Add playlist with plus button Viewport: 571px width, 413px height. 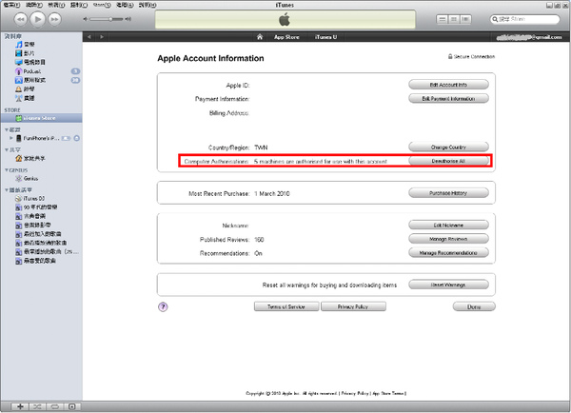[20, 406]
